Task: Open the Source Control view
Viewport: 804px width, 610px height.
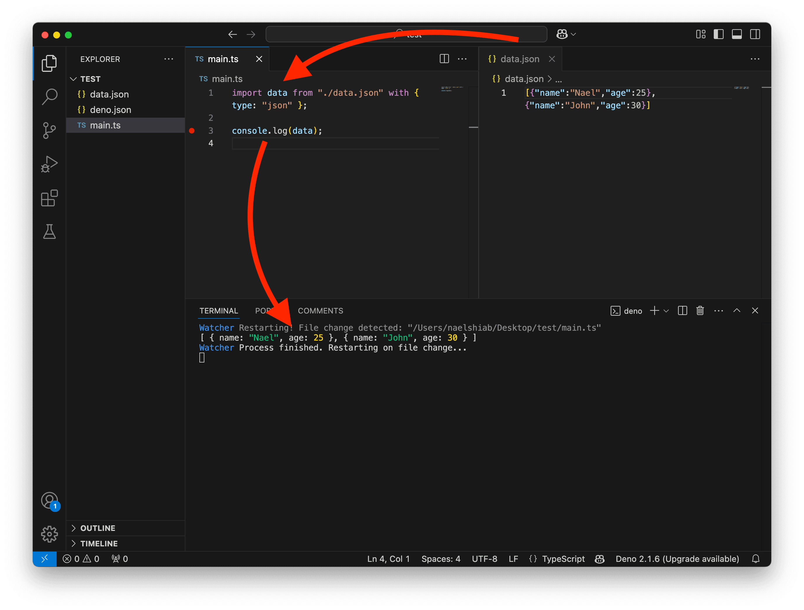Action: (x=49, y=130)
